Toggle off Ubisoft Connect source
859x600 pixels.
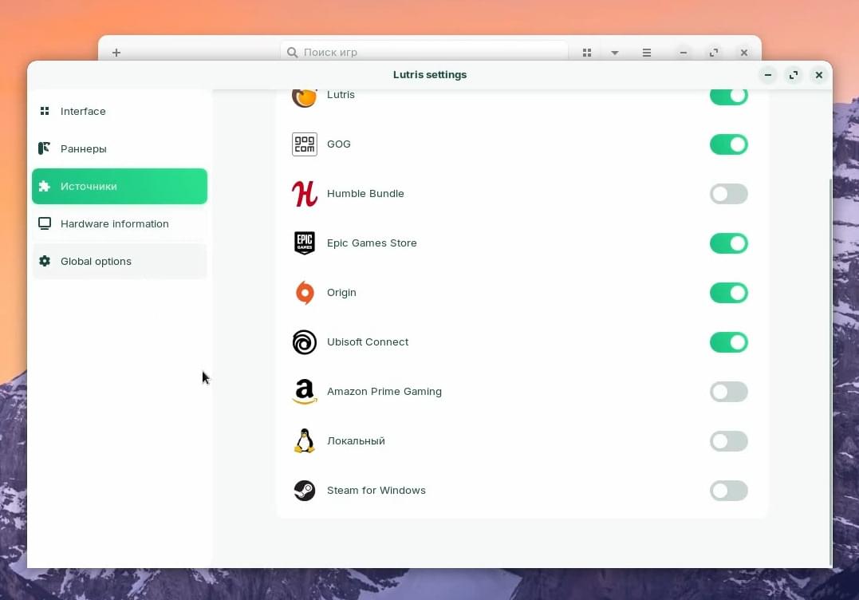[729, 342]
